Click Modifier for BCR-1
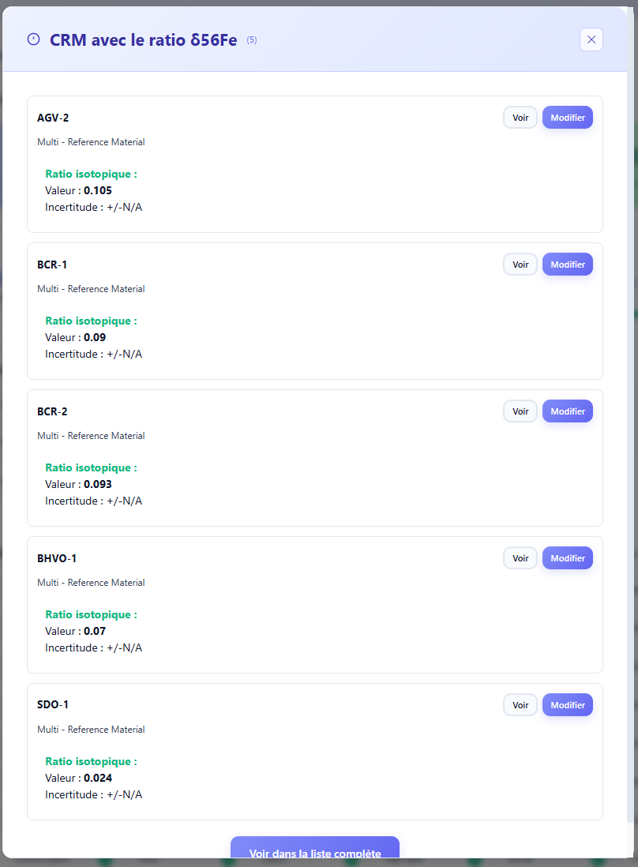 [x=567, y=264]
